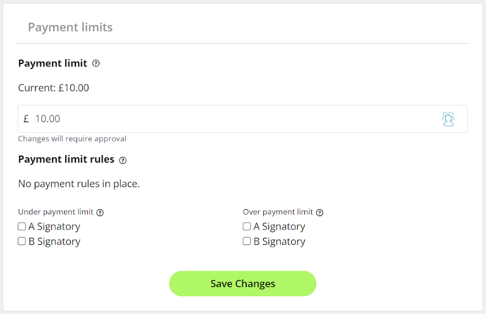Select the help tooltip next to Payment limit
The height and width of the screenshot is (314, 486).
point(96,63)
